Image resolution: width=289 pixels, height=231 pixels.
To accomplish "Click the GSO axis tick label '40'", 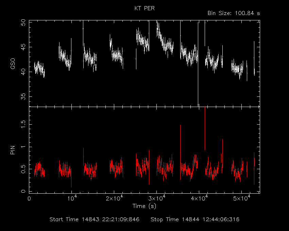I will point(23,72).
